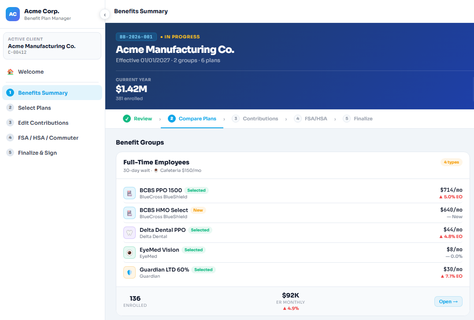Open the Full-Time Employees group
This screenshot has width=474, height=320.
point(448,301)
